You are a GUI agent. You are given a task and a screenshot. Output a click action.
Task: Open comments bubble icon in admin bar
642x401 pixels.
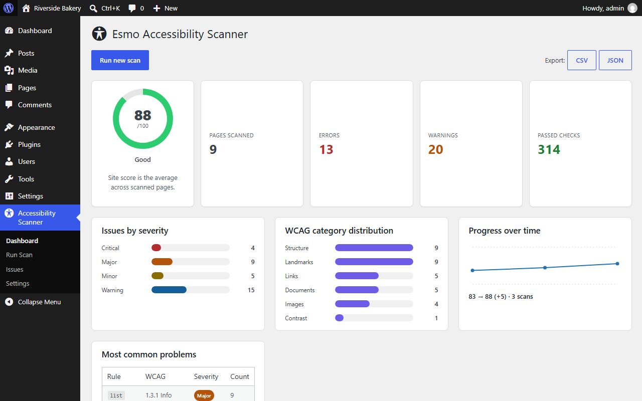[132, 9]
